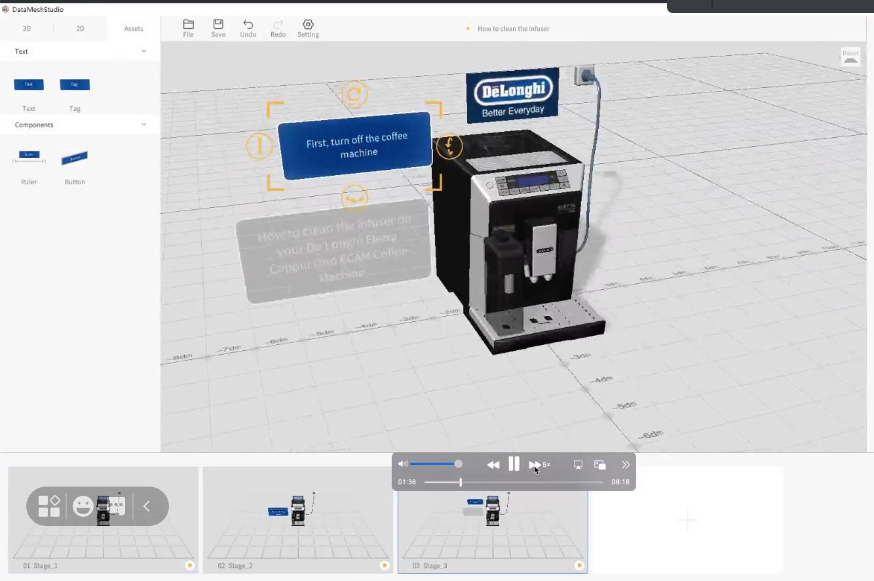
Task: Pause the video playback
Action: [x=514, y=464]
